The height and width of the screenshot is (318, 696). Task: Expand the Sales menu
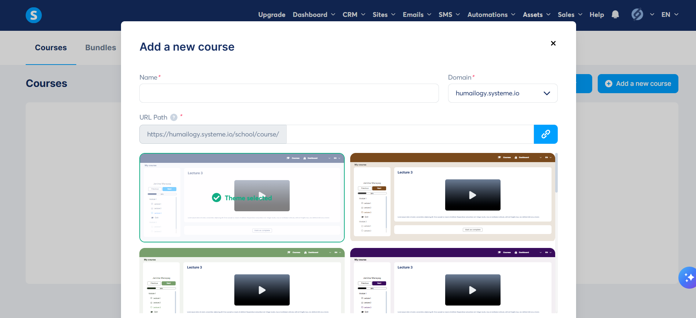click(570, 15)
